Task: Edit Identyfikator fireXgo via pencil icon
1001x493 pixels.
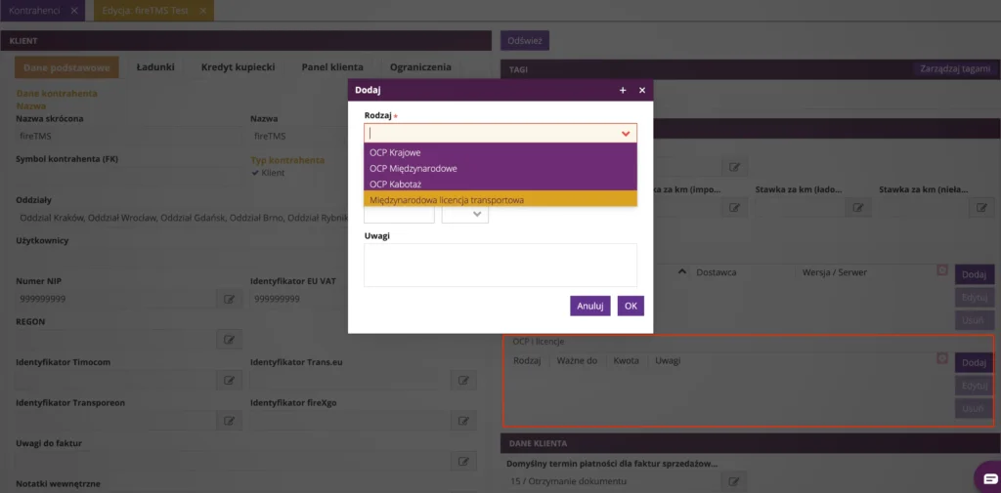Action: [463, 421]
